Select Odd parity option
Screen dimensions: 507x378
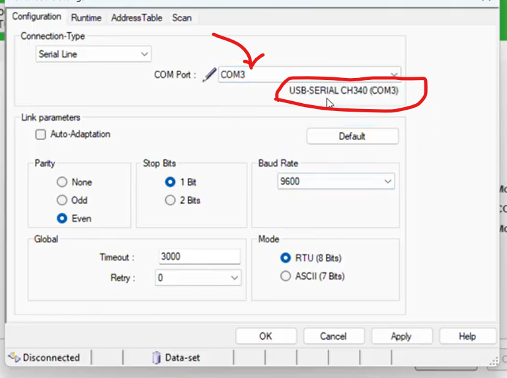pos(62,200)
